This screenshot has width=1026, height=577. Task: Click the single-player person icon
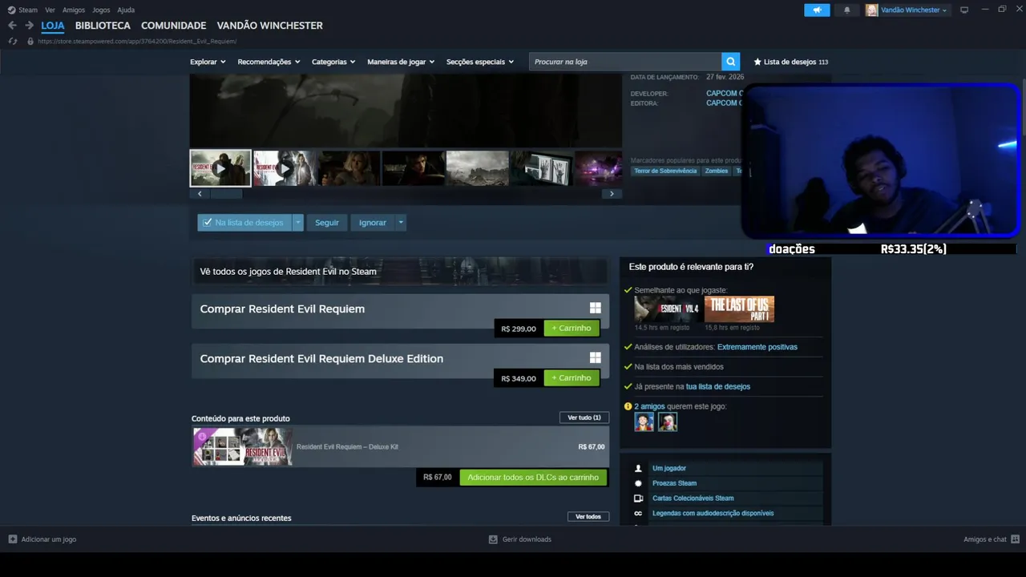[x=639, y=468]
